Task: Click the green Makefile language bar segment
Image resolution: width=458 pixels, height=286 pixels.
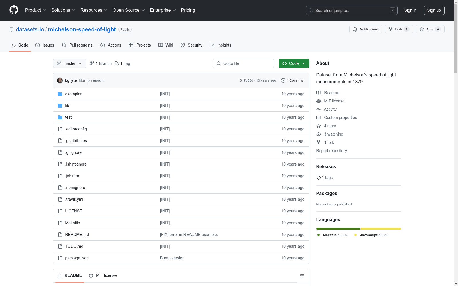Action: (338, 229)
